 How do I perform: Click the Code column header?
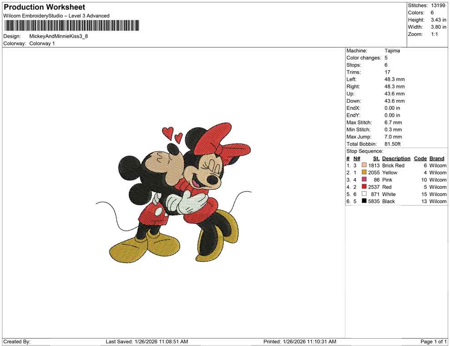click(x=420, y=158)
